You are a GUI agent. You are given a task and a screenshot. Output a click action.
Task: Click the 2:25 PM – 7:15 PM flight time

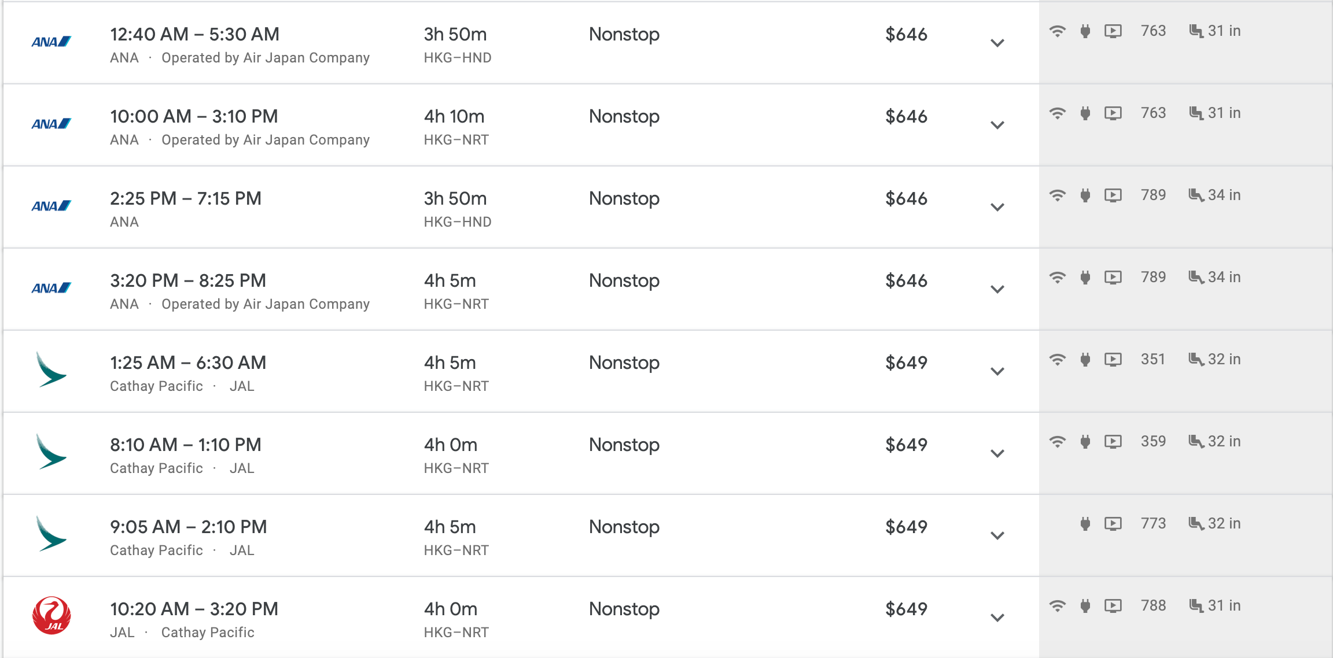point(186,198)
